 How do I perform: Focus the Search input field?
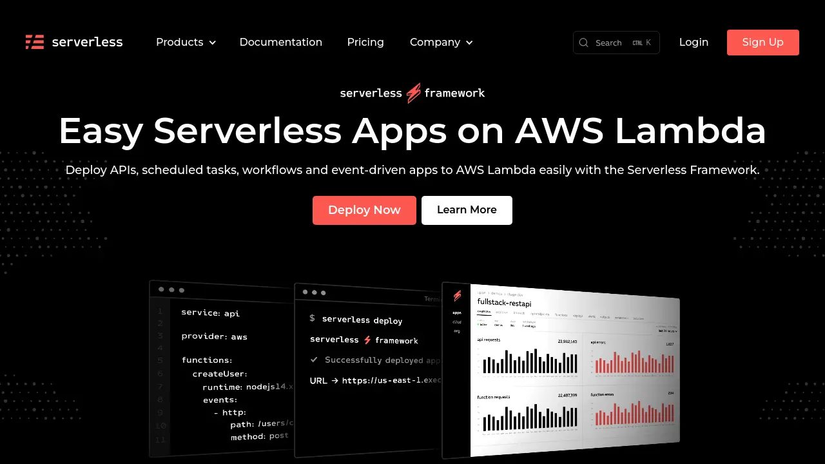[x=616, y=43]
